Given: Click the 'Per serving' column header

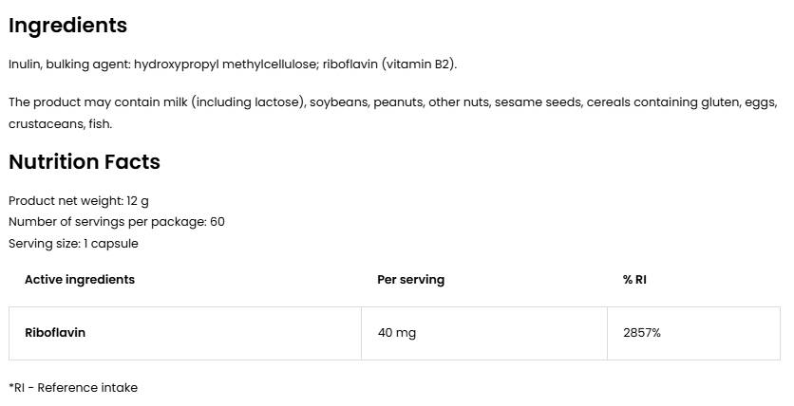Looking at the screenshot, I should (410, 280).
